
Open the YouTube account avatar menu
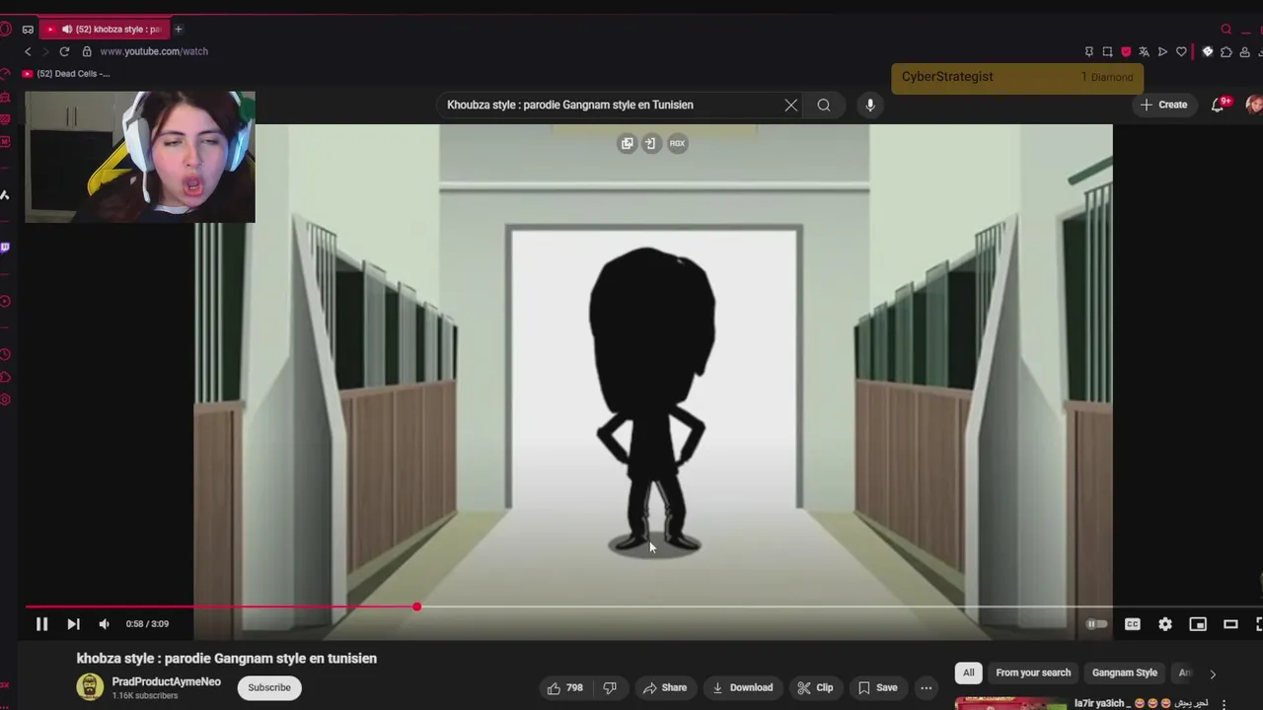click(x=1254, y=105)
